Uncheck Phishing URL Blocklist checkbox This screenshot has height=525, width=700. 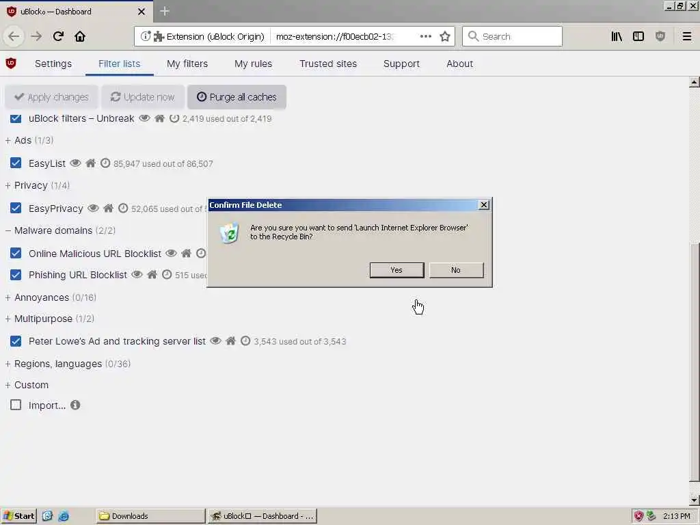point(16,274)
